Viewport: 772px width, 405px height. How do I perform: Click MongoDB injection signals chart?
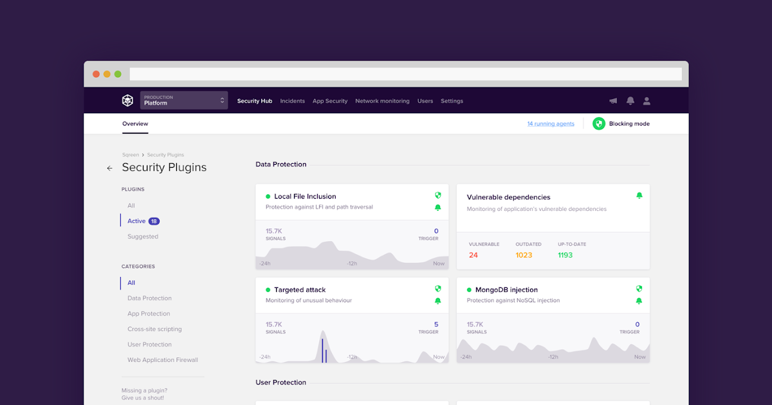tap(553, 349)
